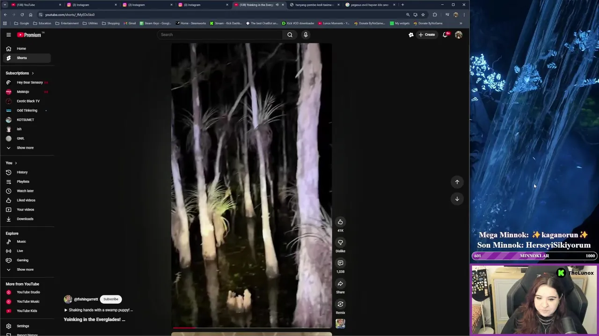Image resolution: width=599 pixels, height=336 pixels.
Task: Go to the next short with down arrow
Action: pyautogui.click(x=457, y=199)
